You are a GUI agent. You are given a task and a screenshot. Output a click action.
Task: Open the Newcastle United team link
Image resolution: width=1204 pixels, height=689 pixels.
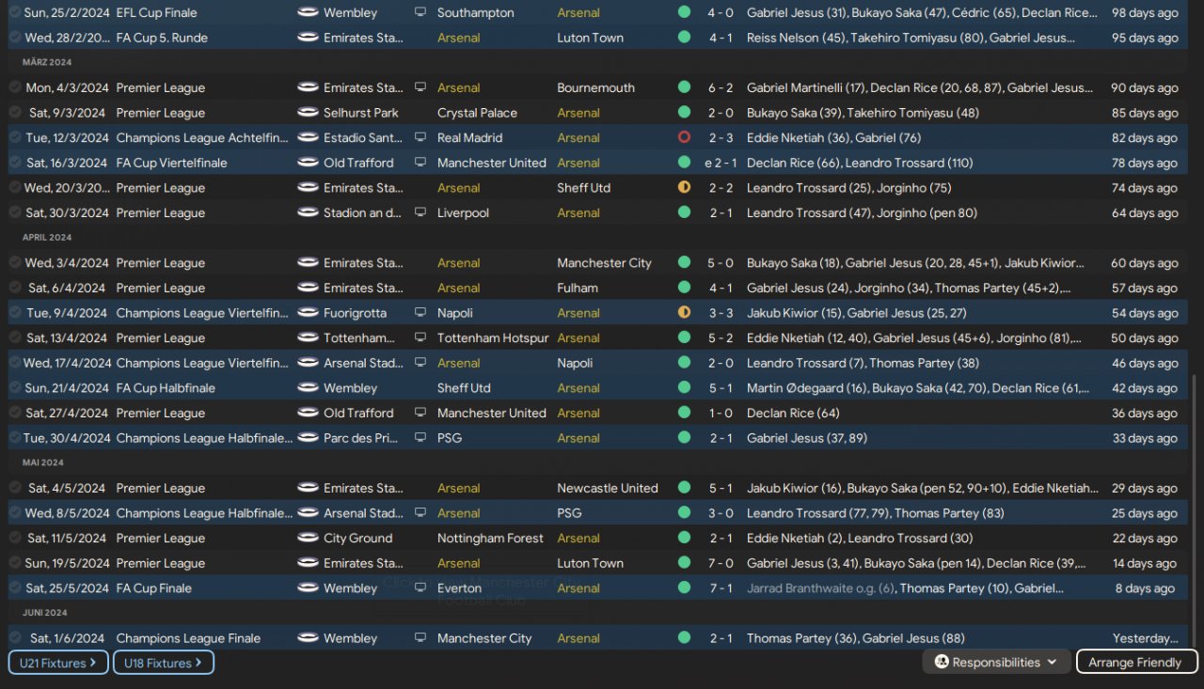pos(608,488)
